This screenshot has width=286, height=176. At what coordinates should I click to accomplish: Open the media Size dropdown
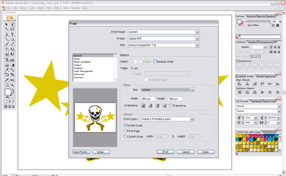[192, 90]
